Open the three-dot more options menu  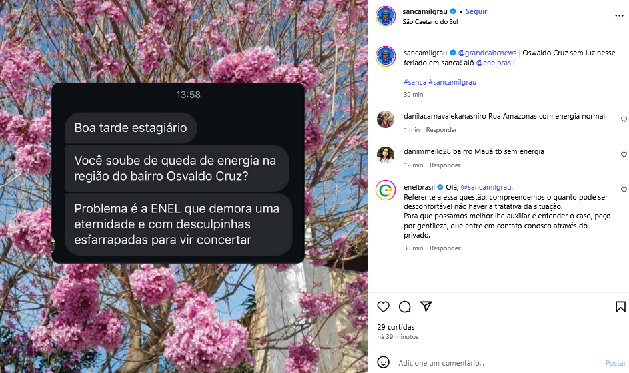(619, 16)
